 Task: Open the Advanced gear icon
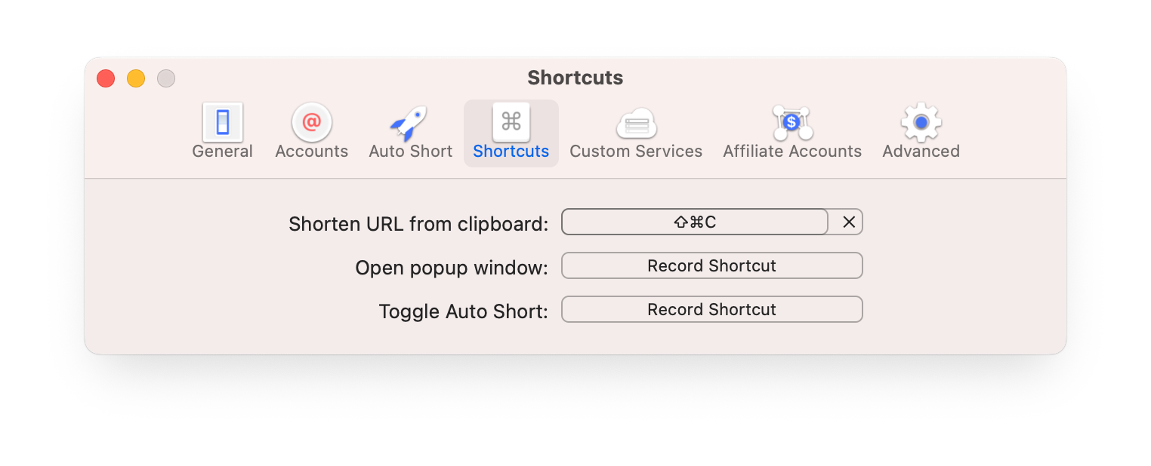click(x=921, y=122)
